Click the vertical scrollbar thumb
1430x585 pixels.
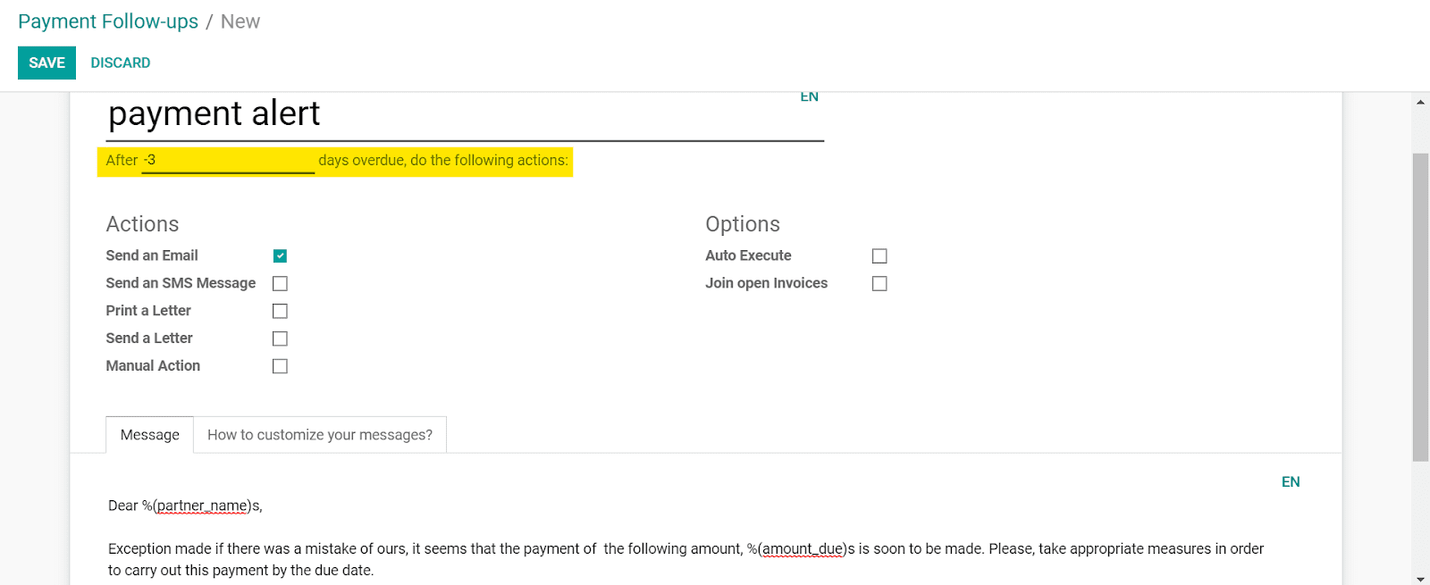tap(1420, 307)
